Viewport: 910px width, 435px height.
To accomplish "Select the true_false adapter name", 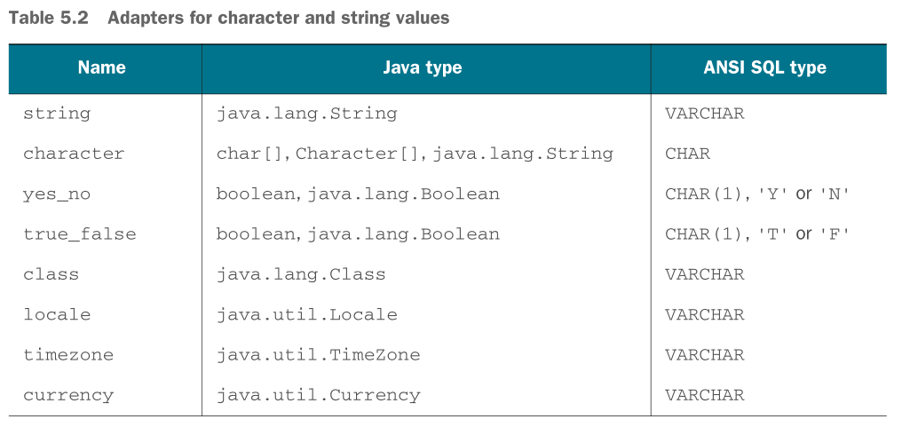I will [80, 233].
